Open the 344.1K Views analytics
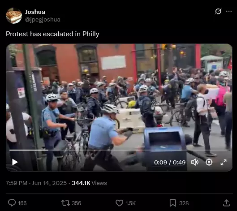This screenshot has width=237, height=211. 89,183
